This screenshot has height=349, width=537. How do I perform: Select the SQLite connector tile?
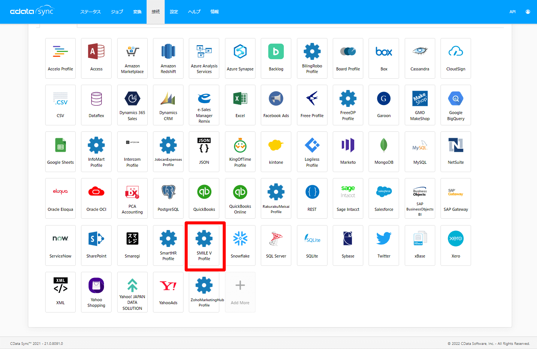tap(312, 245)
